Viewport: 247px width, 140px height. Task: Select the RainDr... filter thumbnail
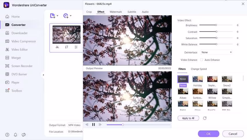pyautogui.click(x=212, y=104)
